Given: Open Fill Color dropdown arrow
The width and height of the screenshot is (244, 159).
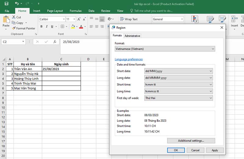Looking at the screenshot, I should point(77,27).
